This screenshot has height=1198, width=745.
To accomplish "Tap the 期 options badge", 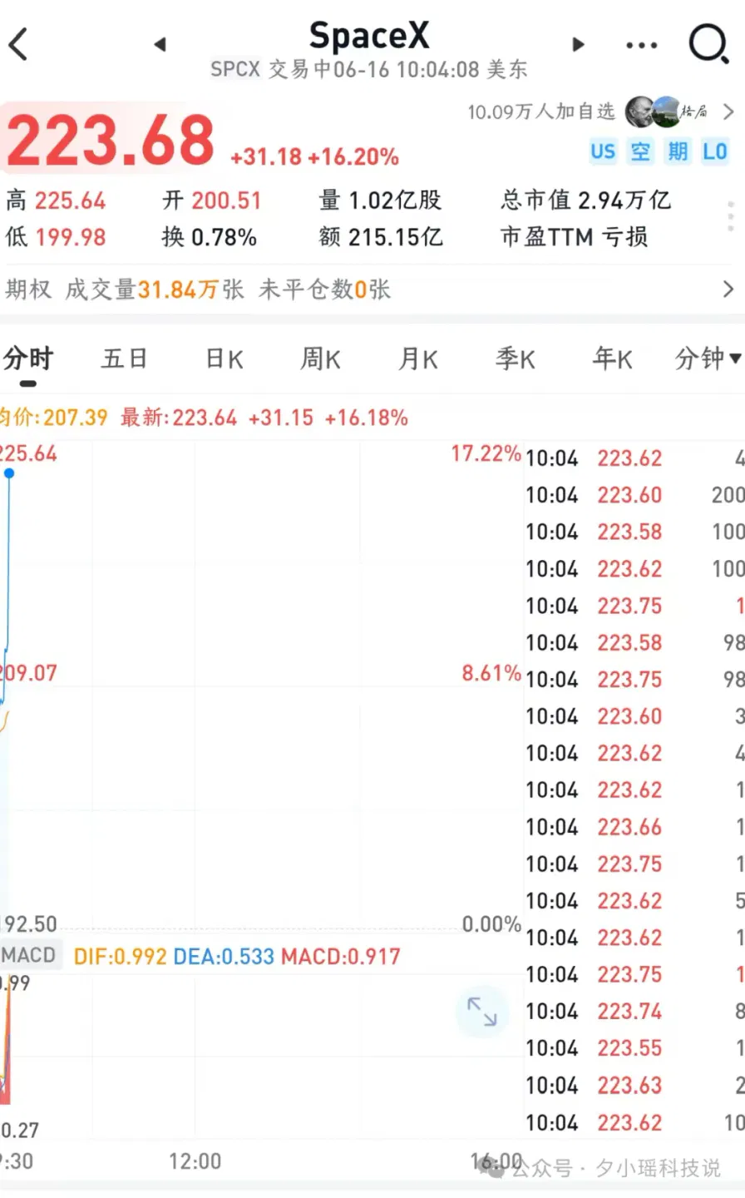I will pos(678,151).
